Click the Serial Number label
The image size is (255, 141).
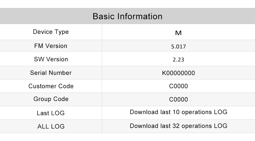51,73
